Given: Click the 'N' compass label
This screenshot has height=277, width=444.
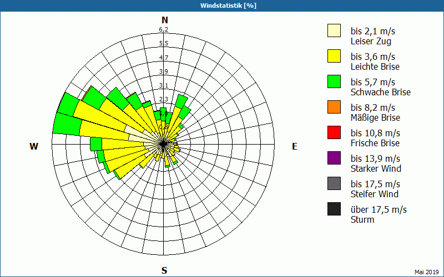Looking at the screenshot, I should coord(164,20).
